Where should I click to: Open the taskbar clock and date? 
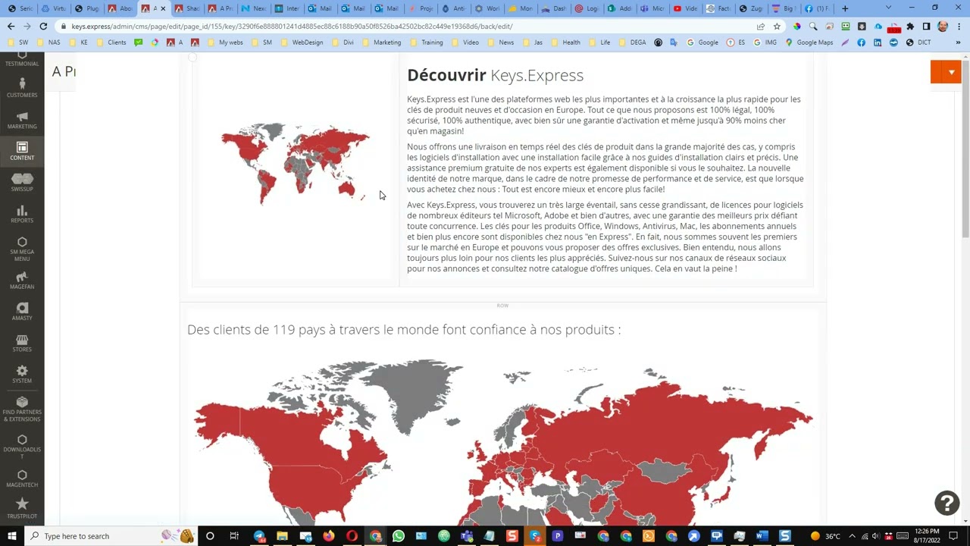(928, 536)
